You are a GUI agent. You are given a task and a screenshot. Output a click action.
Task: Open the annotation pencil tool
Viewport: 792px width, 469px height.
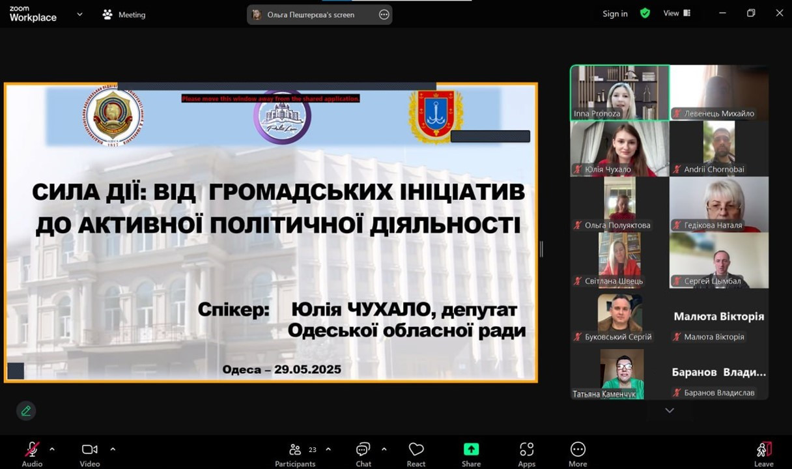26,410
